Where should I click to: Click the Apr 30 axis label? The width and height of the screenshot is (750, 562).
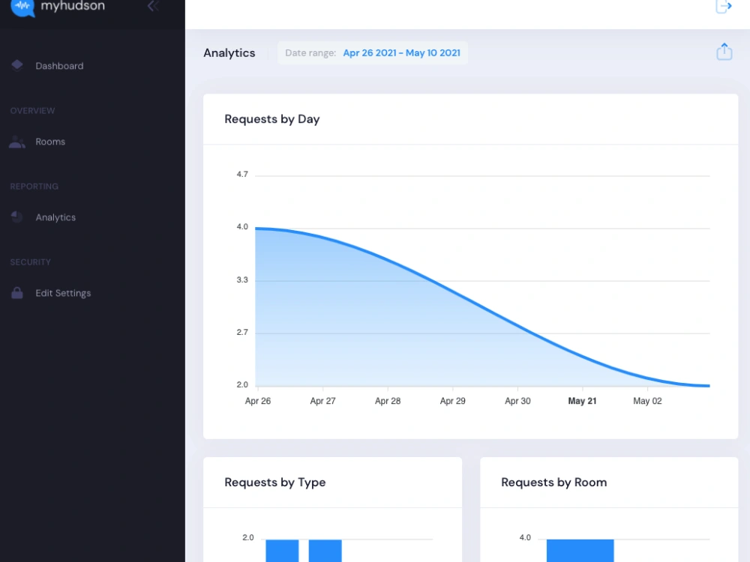coord(517,401)
